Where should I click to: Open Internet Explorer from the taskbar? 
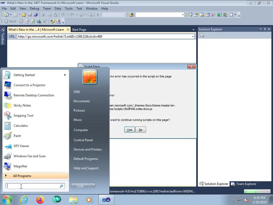(24, 200)
